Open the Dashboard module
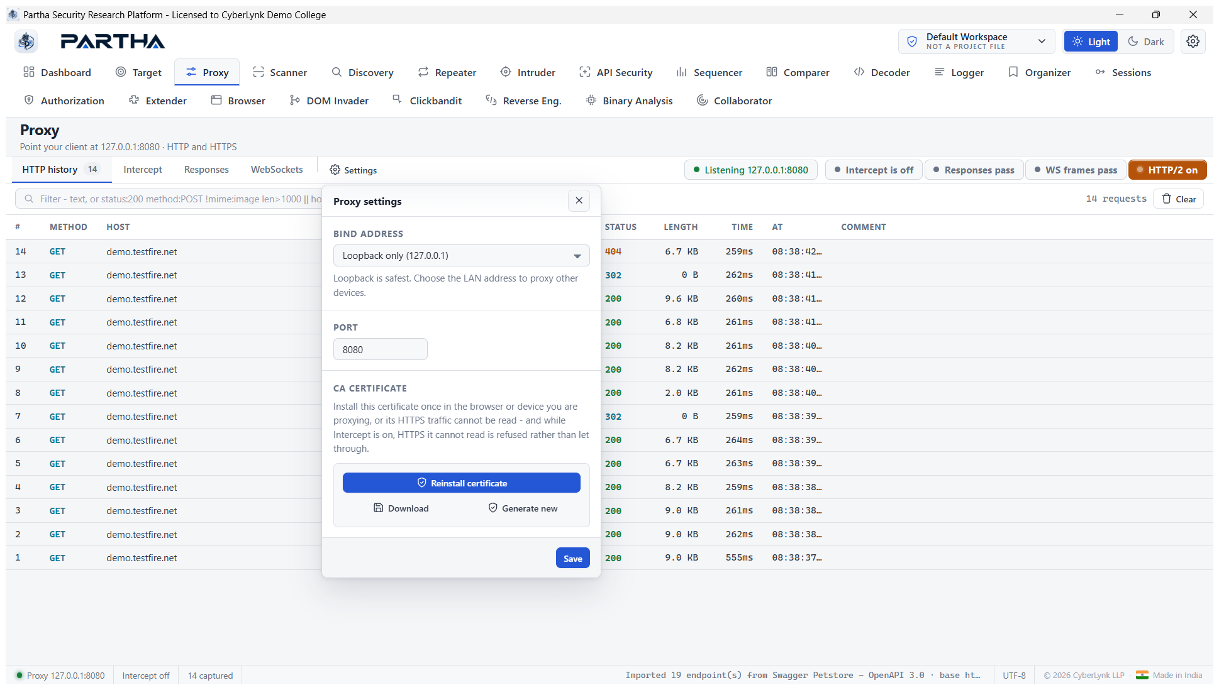 coord(57,72)
